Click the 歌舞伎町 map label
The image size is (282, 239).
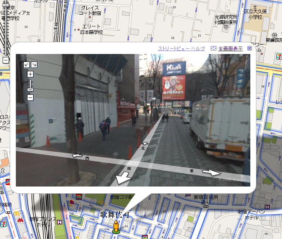[x=115, y=215]
